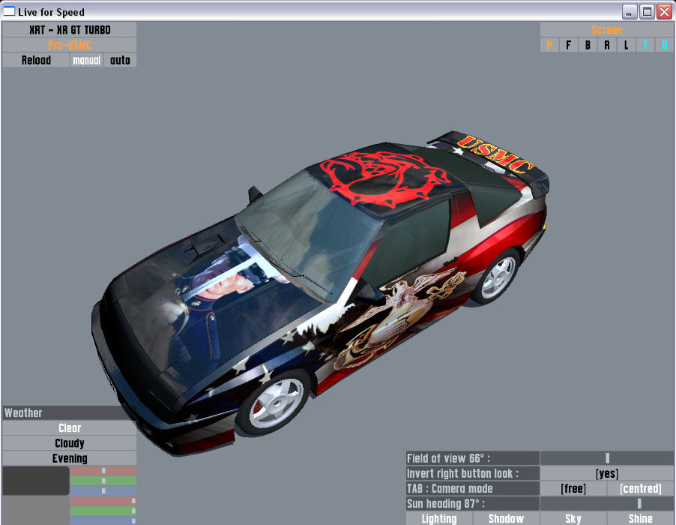Choose Cloudy weather
This screenshot has height=525, width=676.
[x=70, y=443]
